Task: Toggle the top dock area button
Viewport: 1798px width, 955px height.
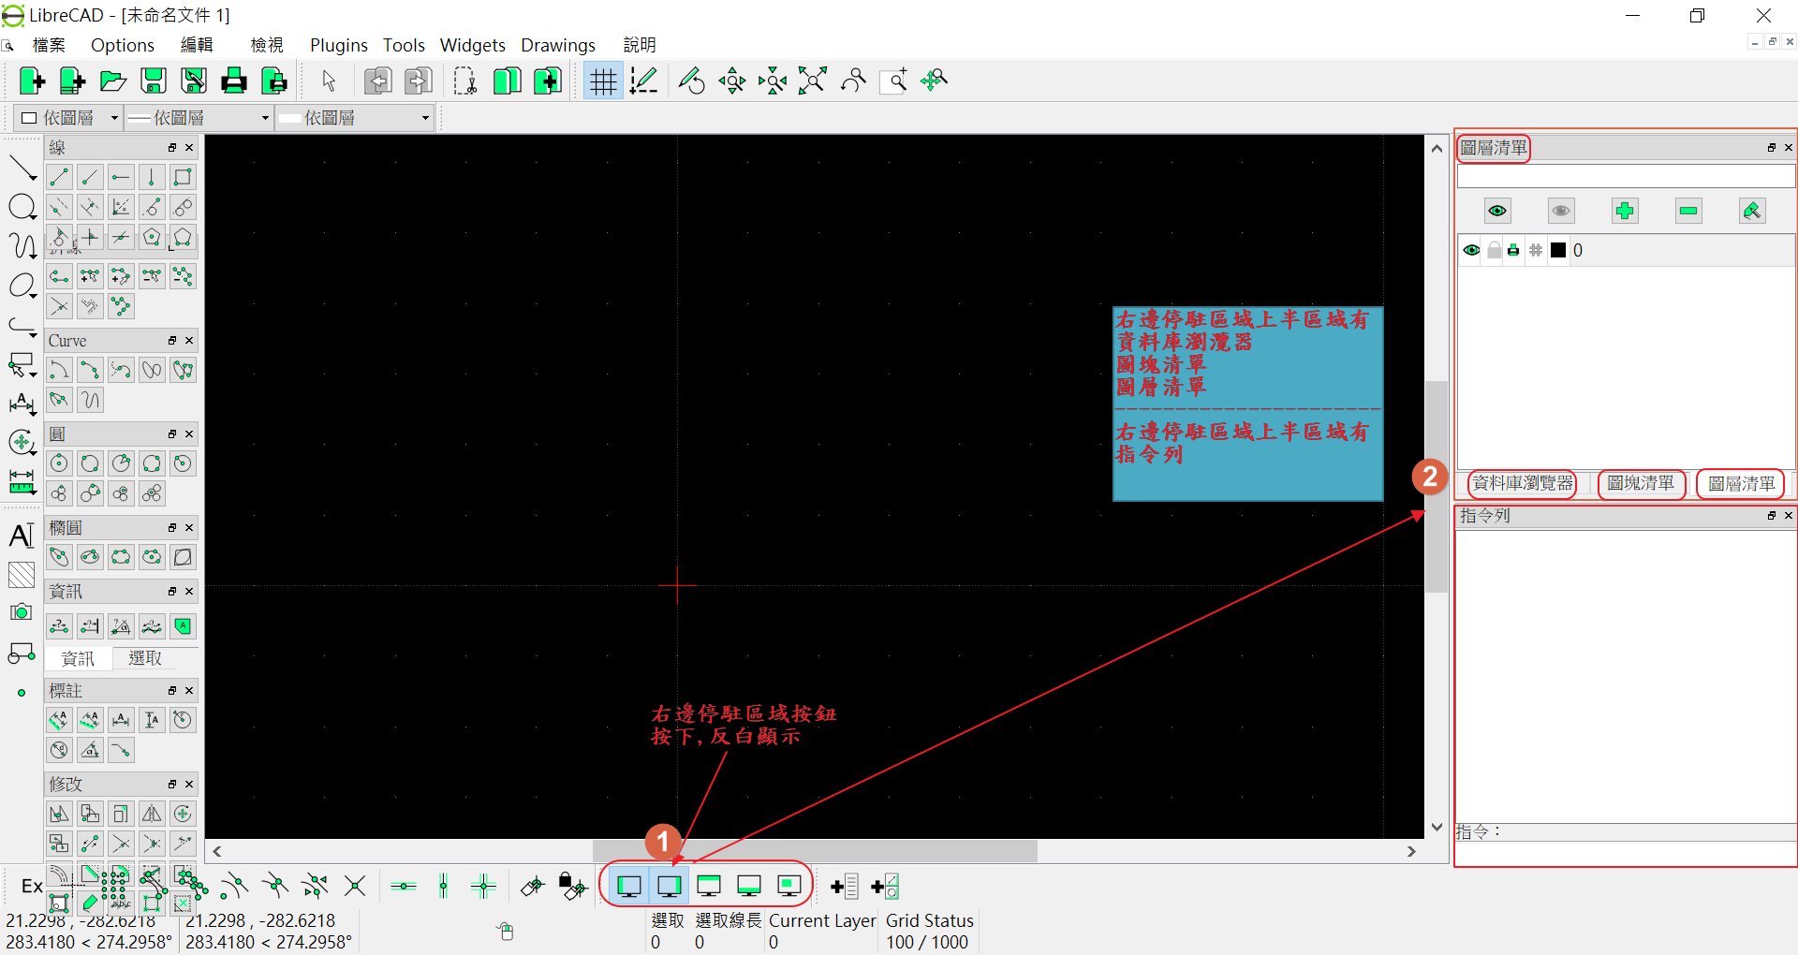Action: coord(709,886)
